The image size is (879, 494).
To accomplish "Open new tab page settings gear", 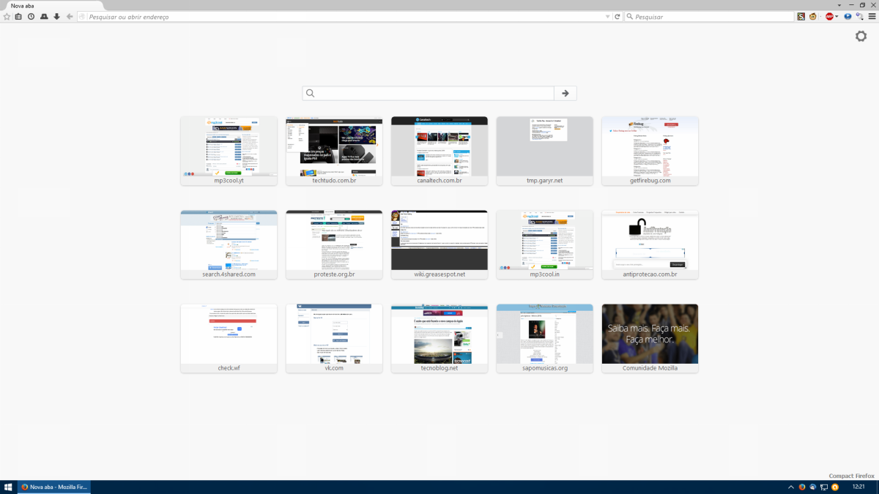I will 861,36.
